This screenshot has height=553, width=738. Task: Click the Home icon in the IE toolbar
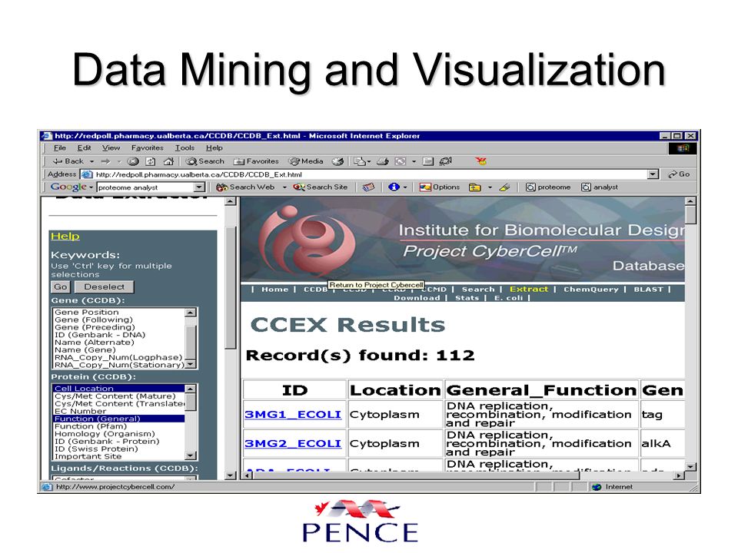(168, 161)
